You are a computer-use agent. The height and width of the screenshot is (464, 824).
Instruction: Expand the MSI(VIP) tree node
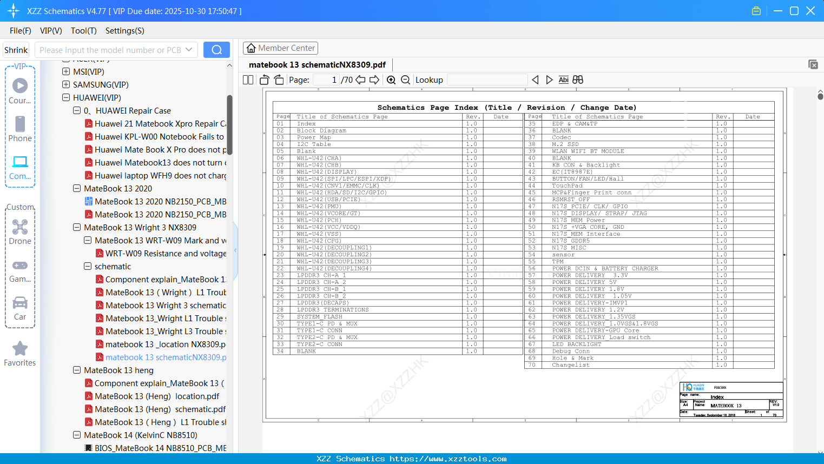(x=66, y=72)
